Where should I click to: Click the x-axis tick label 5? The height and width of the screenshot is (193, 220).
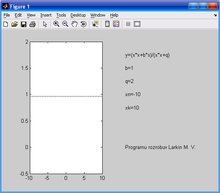pos(84,178)
